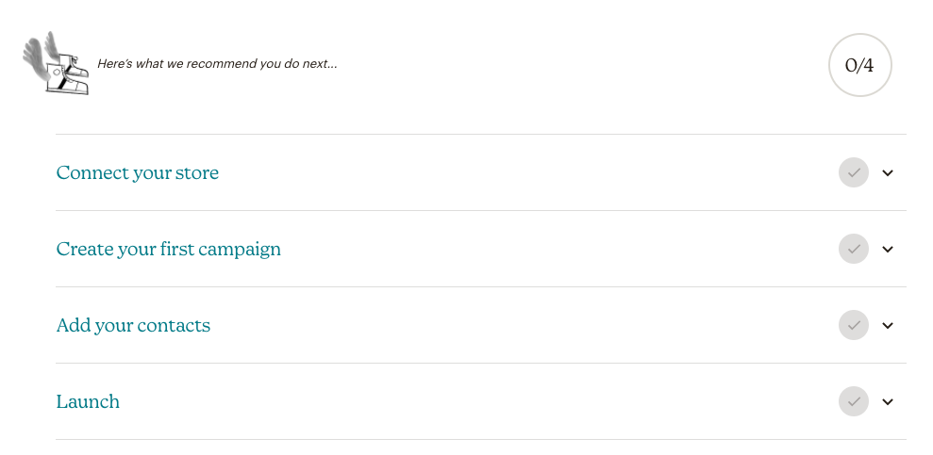
Task: Open the Connect your store step
Action: coord(138,173)
